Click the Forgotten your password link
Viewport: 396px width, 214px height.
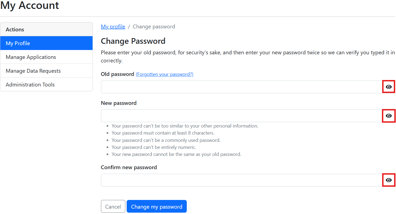[x=164, y=74]
